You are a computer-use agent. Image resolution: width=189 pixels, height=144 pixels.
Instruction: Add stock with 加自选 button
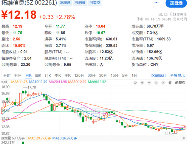pyautogui.click(x=176, y=3)
